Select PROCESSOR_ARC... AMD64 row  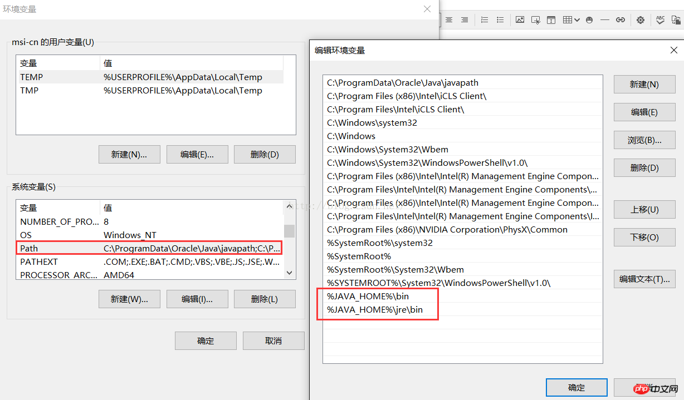tap(150, 275)
